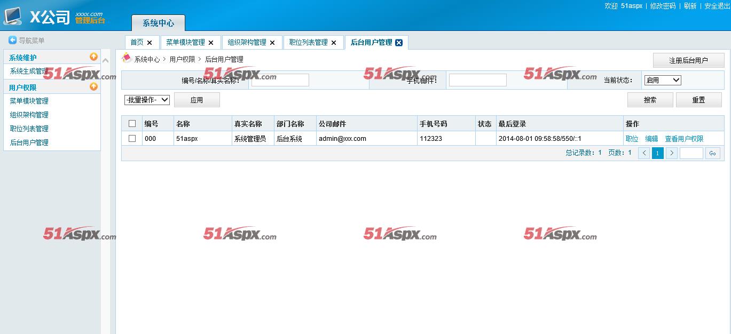Click the 查看用户权限 link

(684, 139)
